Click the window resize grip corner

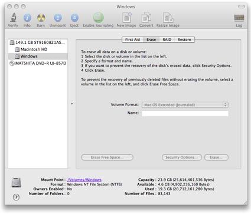[x=245, y=202]
